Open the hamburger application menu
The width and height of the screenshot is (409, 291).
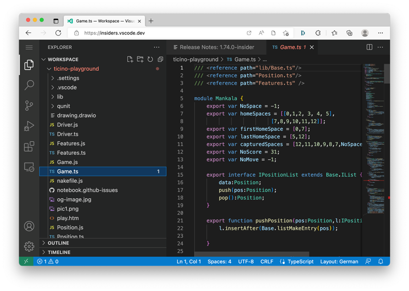(x=29, y=47)
